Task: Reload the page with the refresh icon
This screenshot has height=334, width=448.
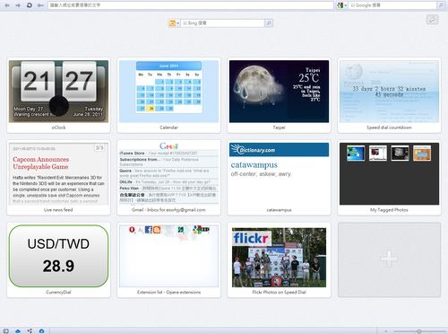Action: [x=30, y=5]
